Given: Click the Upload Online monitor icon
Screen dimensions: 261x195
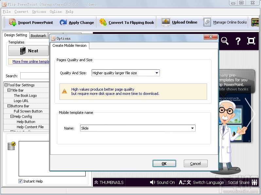Looking at the screenshot, I should [x=165, y=22].
